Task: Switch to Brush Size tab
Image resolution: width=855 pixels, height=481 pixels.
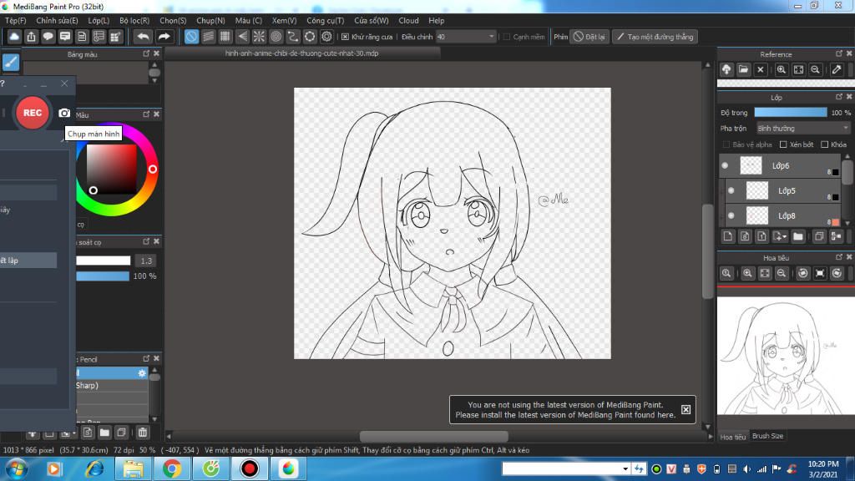Action: click(767, 436)
